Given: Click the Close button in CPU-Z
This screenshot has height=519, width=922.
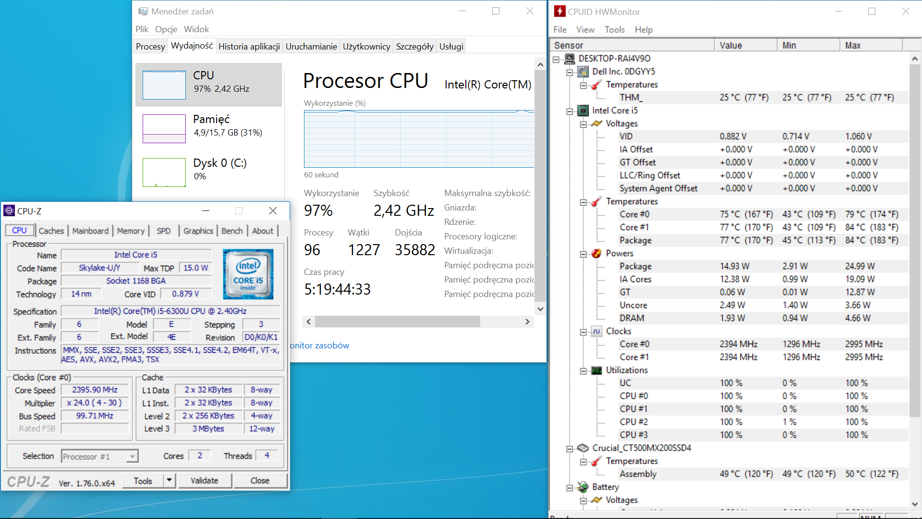Looking at the screenshot, I should pyautogui.click(x=260, y=481).
